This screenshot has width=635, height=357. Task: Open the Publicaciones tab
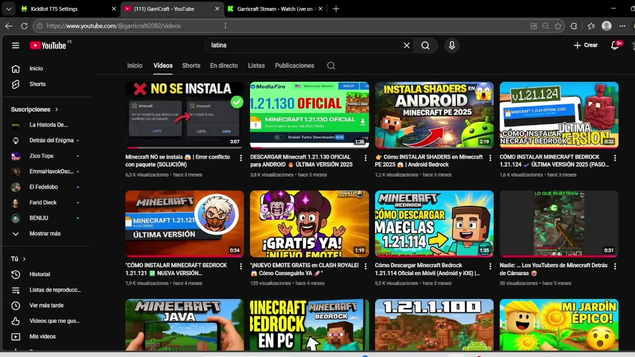tap(295, 65)
